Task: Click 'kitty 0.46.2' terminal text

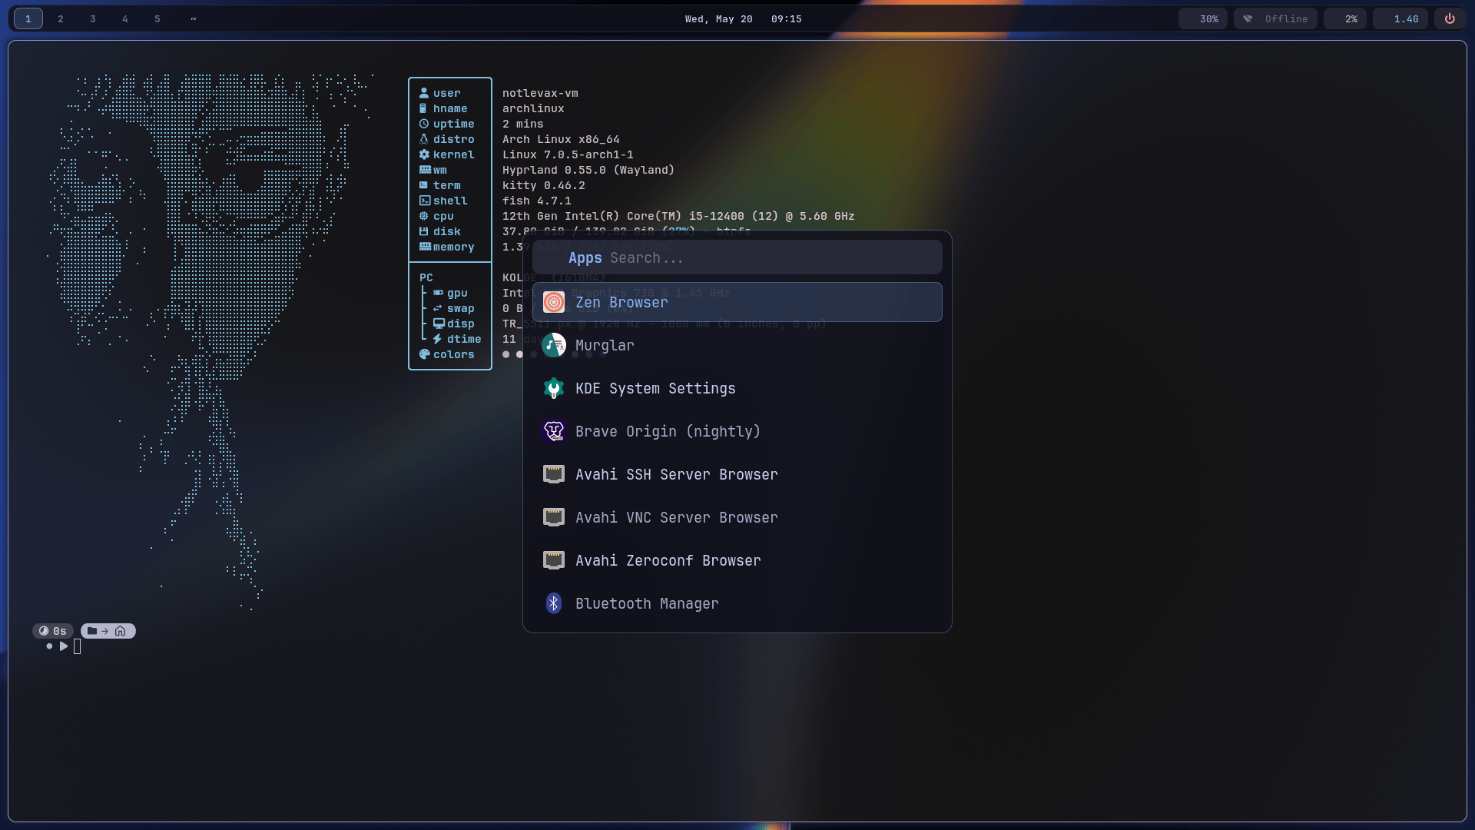Action: (x=544, y=185)
